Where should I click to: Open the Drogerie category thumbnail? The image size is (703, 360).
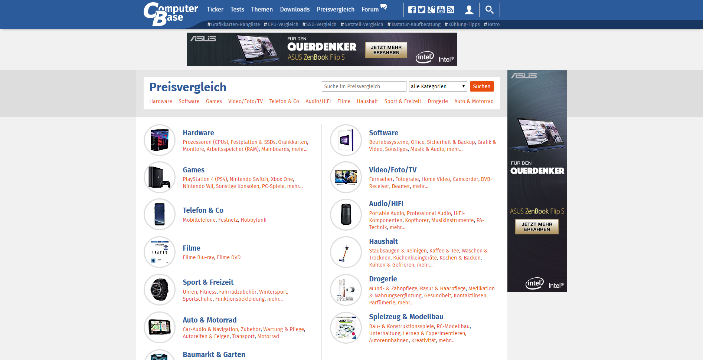[x=346, y=290]
